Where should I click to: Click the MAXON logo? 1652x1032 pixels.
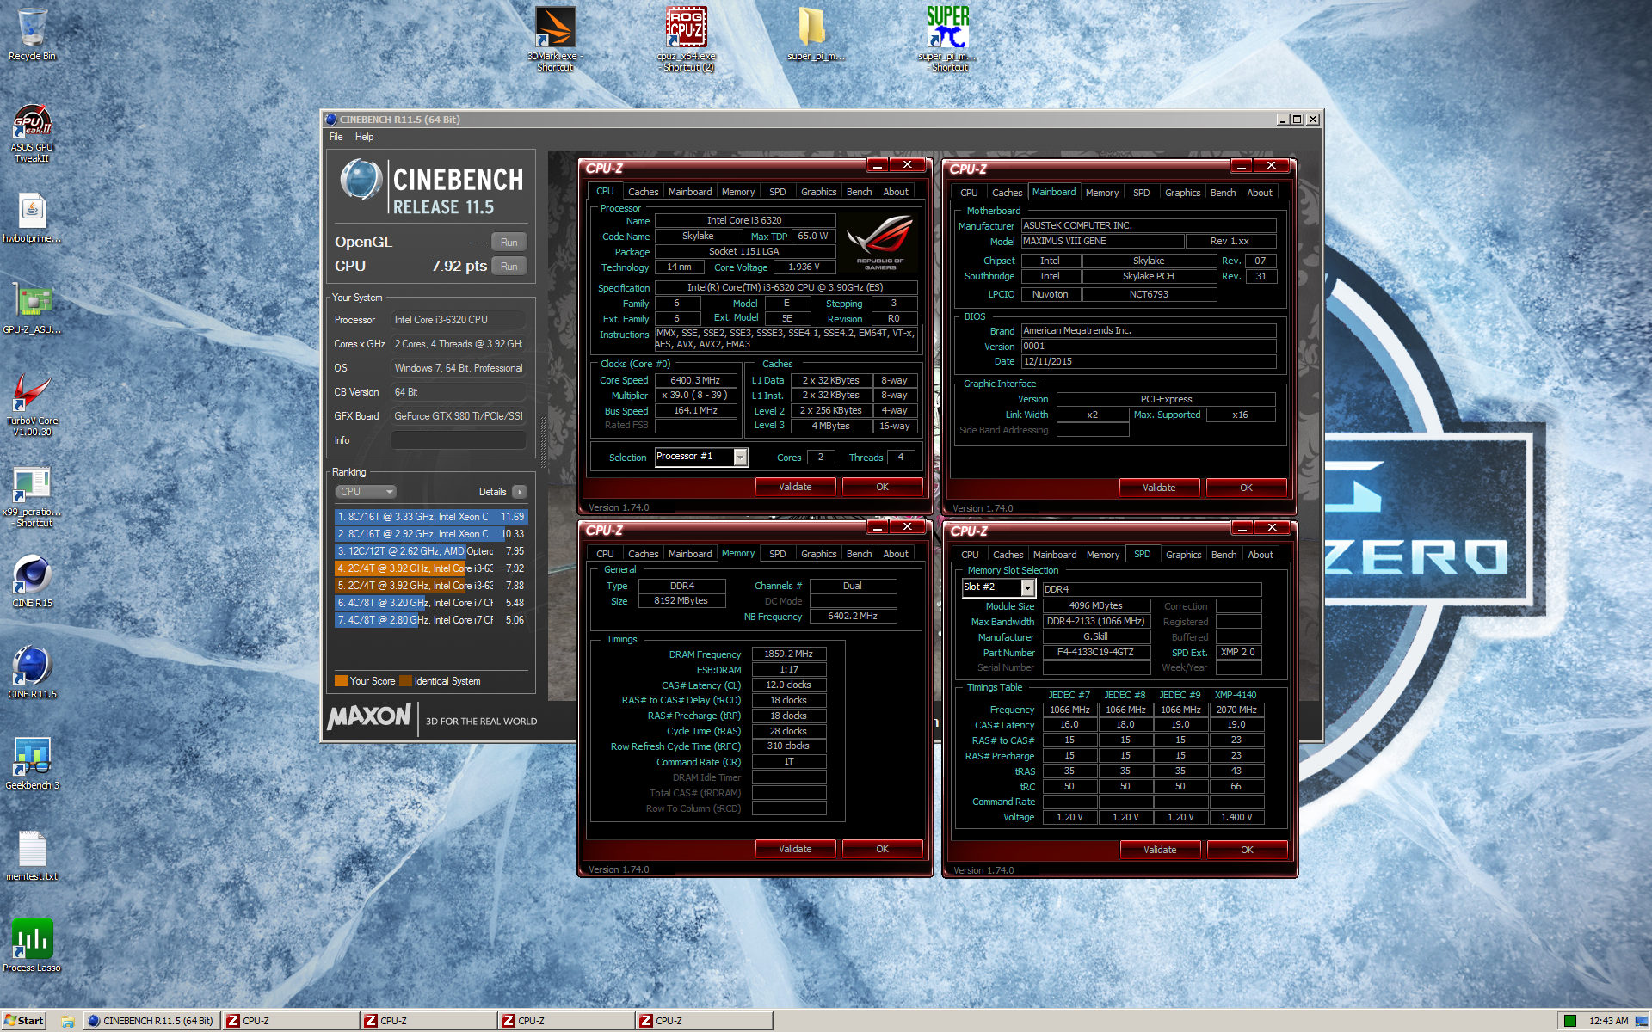point(369,716)
